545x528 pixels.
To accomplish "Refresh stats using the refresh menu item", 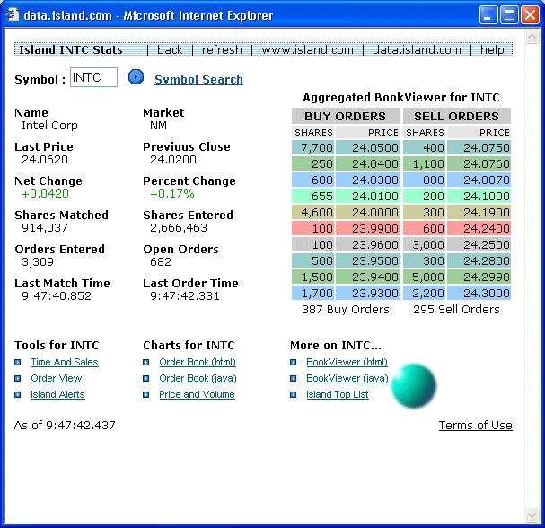I will click(x=222, y=50).
